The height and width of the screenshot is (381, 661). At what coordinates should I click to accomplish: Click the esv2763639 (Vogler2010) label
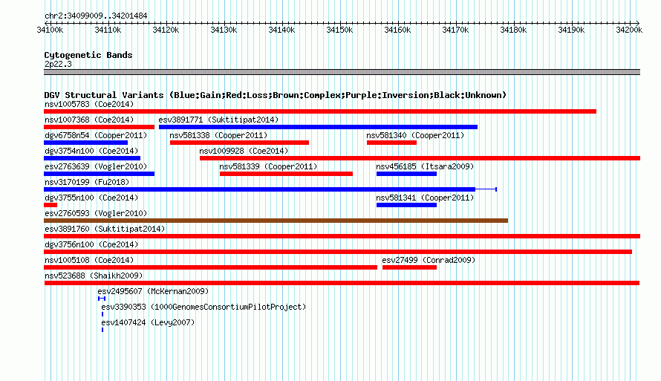pos(96,166)
